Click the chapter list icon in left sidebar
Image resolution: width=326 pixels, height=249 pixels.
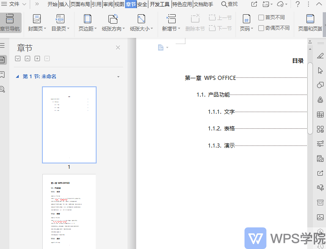point(3,60)
